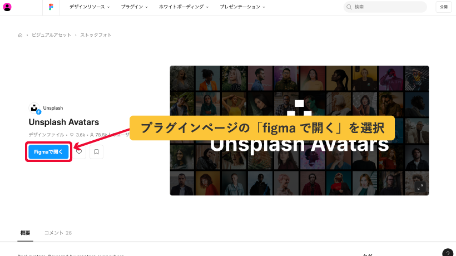Like the file with heart button

pos(79,152)
